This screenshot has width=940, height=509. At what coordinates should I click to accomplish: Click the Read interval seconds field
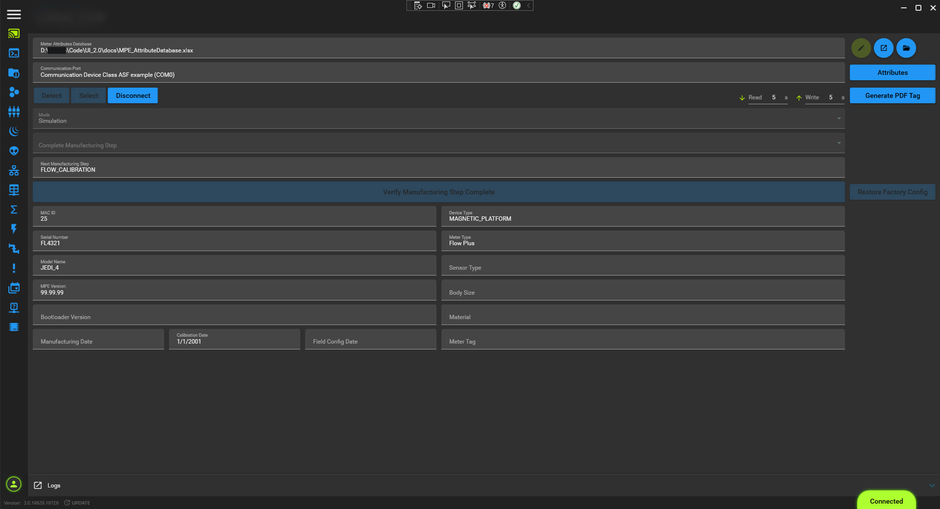[774, 97]
